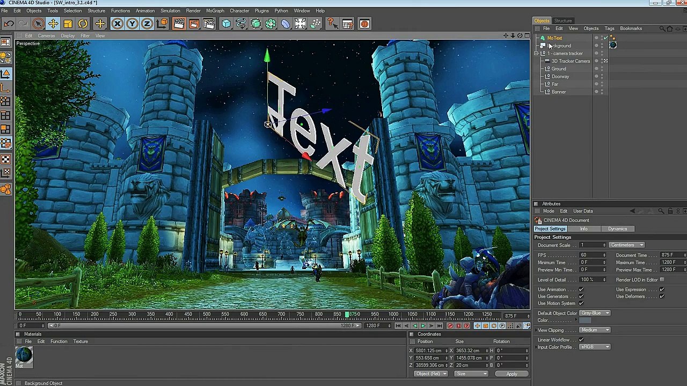This screenshot has width=687, height=386.
Task: Select the 3D Tracker Camera object
Action: click(x=571, y=61)
